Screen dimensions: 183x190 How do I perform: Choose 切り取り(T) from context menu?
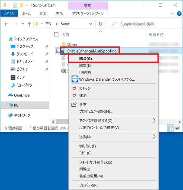coord(113,146)
